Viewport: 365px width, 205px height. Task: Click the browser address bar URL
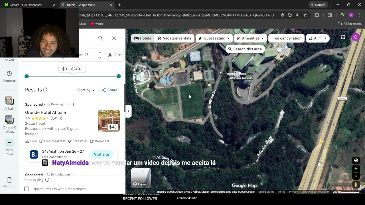tap(177, 15)
